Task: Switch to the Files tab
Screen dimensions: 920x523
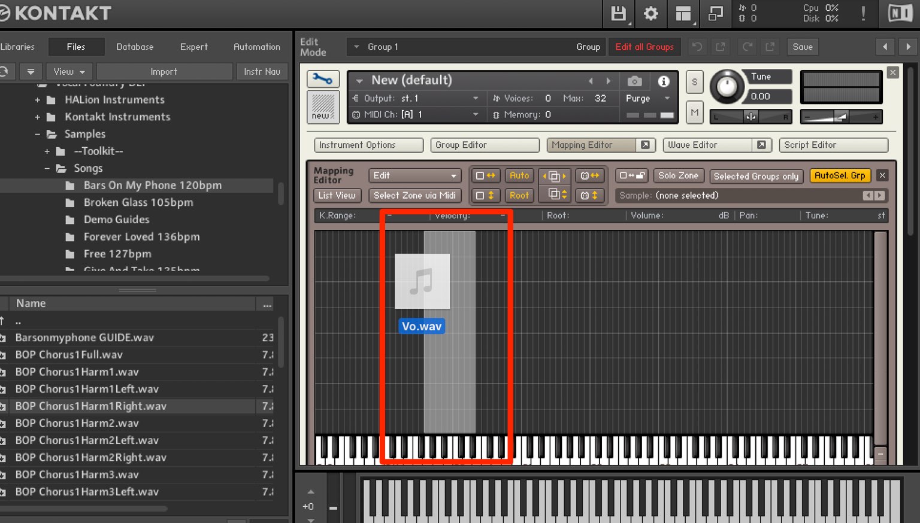Action: (x=76, y=47)
